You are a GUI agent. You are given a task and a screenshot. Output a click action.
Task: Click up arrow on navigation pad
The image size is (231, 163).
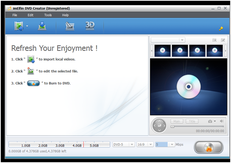[x=159, y=121]
